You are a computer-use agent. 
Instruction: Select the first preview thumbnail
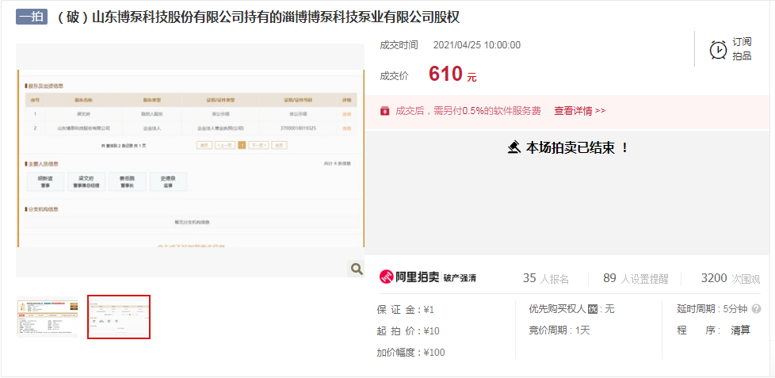pos(48,317)
